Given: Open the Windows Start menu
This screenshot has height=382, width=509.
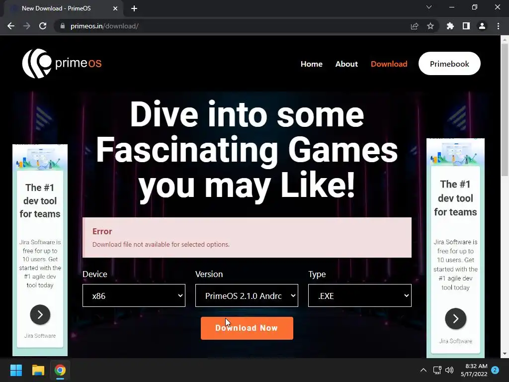Looking at the screenshot, I should (16, 370).
